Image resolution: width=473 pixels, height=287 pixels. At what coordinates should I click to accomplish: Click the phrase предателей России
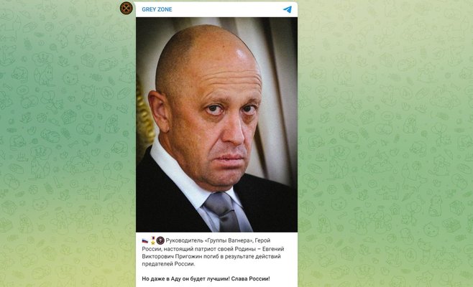[x=168, y=264]
